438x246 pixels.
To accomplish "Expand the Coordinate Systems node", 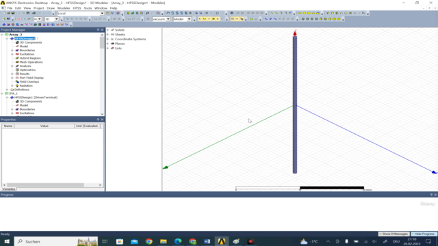I will (108, 39).
